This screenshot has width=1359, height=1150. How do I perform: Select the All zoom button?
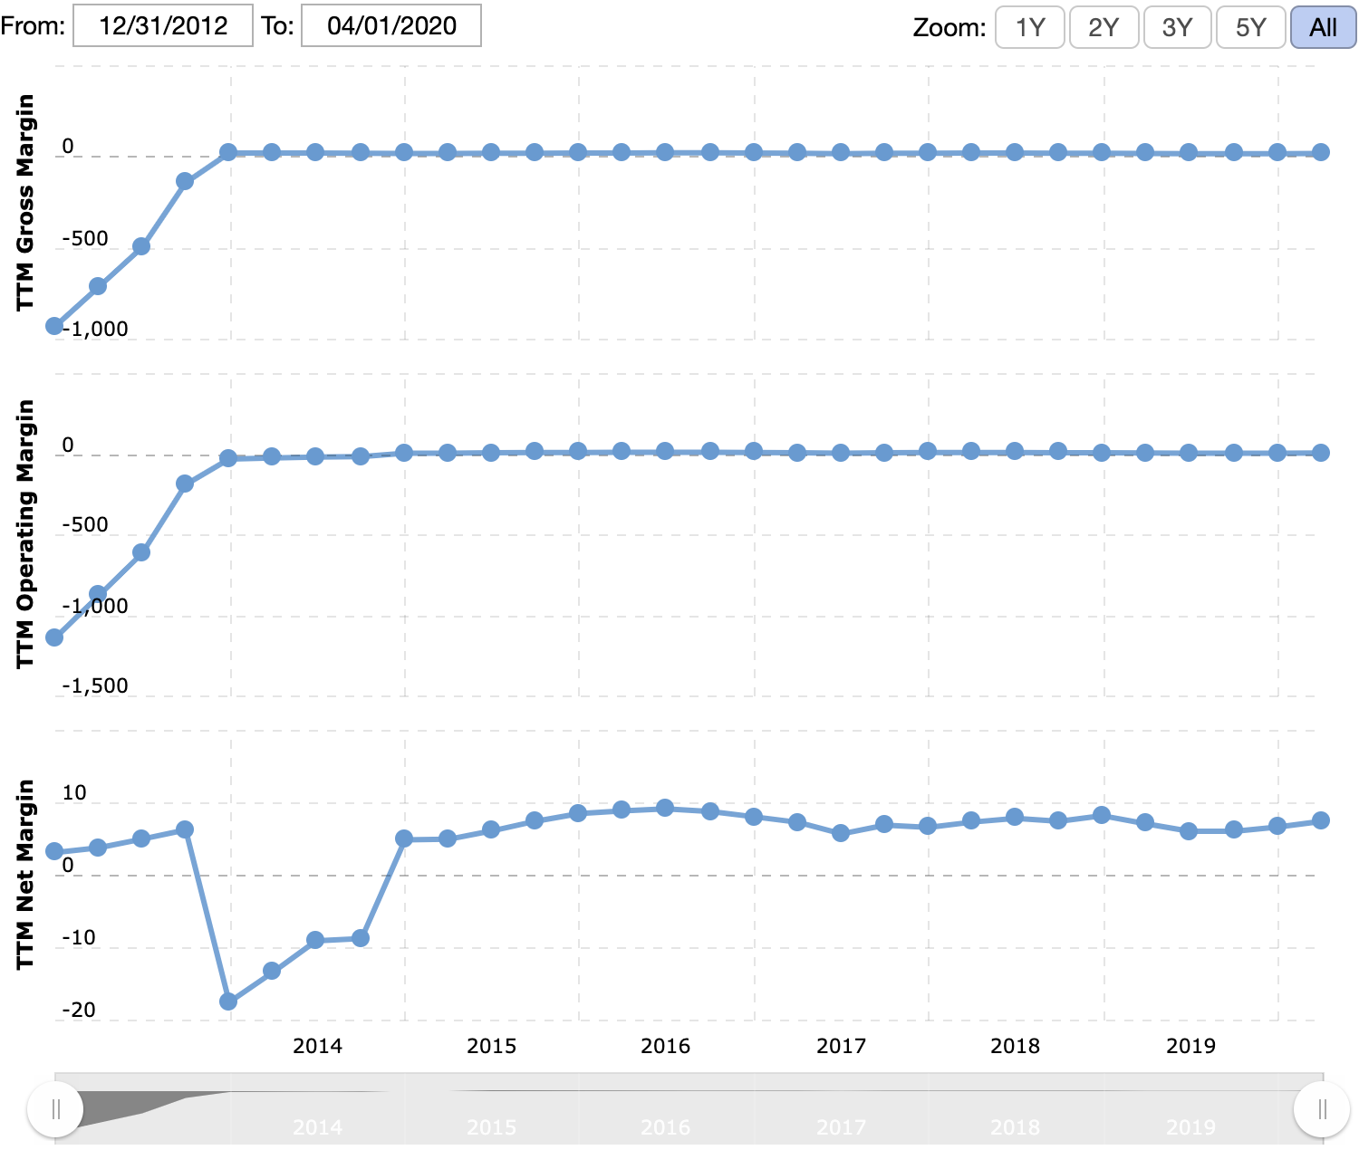(1323, 27)
